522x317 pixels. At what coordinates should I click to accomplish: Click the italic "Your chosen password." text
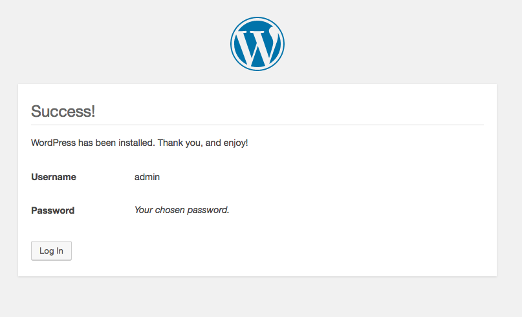182,210
